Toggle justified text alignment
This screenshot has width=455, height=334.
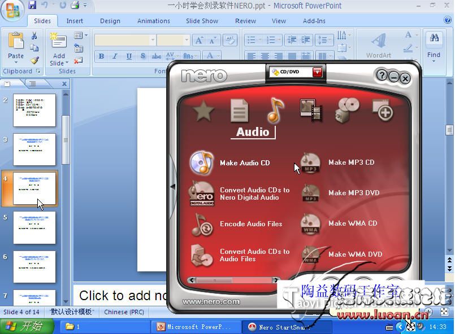coord(292,56)
